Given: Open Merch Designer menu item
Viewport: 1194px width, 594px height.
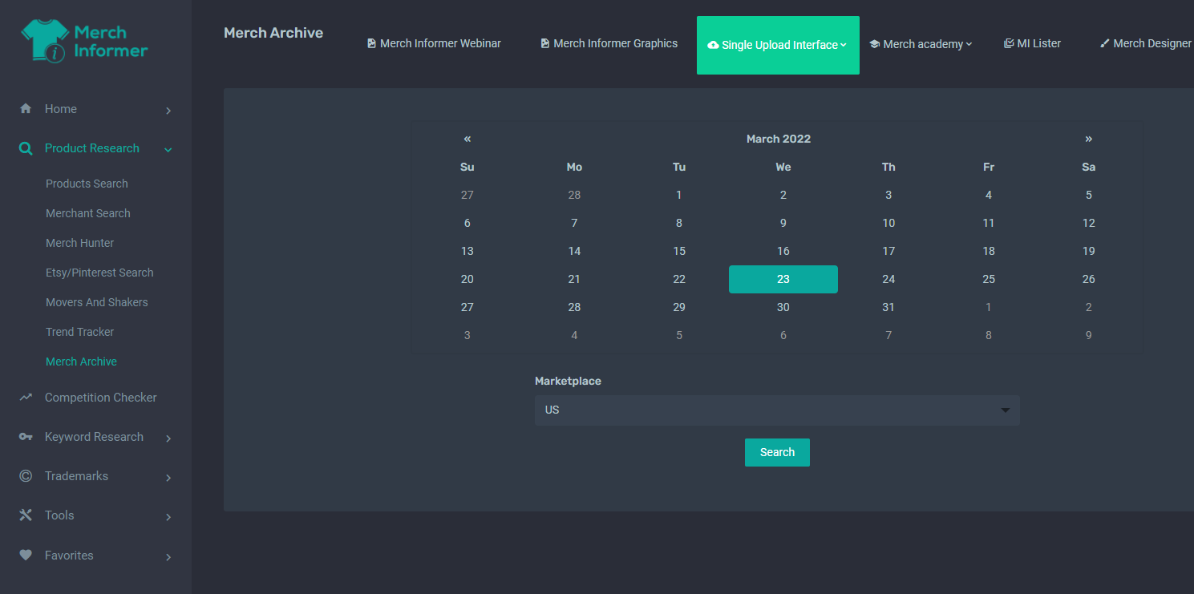Looking at the screenshot, I should [x=1146, y=43].
